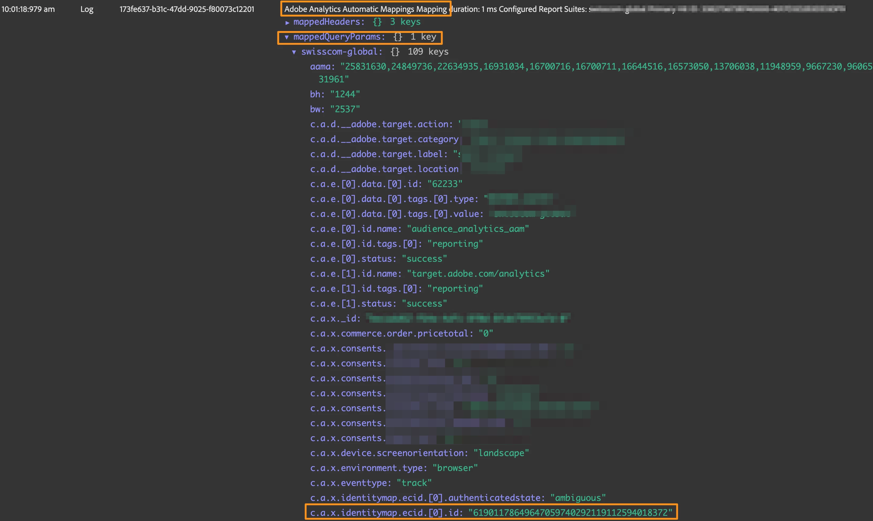This screenshot has height=521, width=873.
Task: Click the log timestamp 10:01:18:979 am
Action: click(x=28, y=9)
